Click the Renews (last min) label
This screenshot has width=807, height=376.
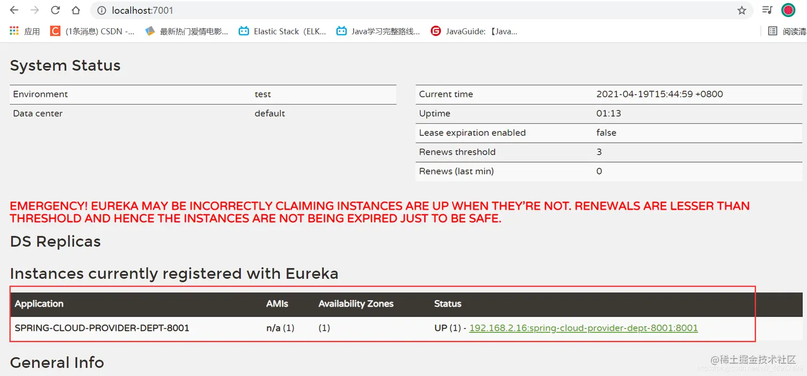click(456, 171)
